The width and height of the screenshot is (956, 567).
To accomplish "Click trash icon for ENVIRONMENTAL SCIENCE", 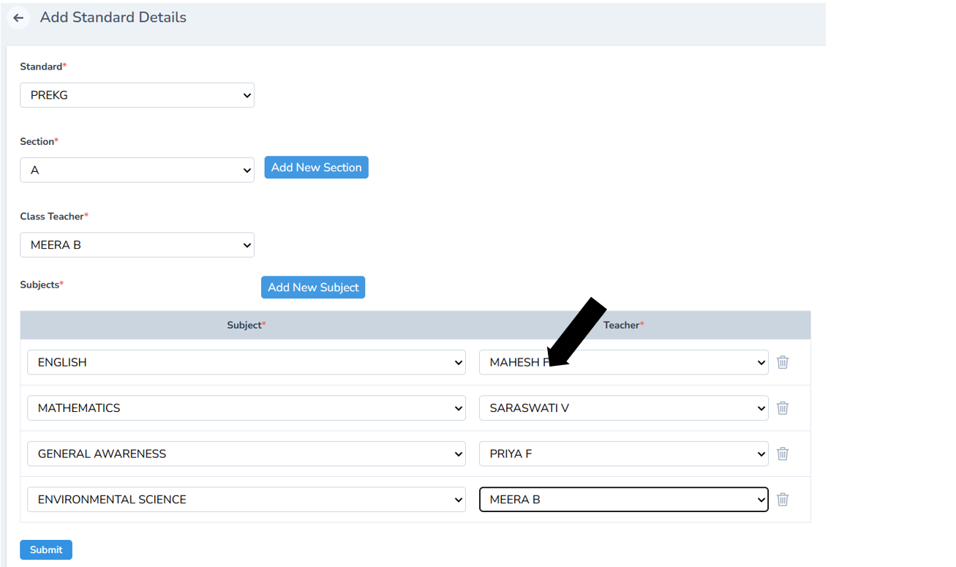I will coord(783,500).
